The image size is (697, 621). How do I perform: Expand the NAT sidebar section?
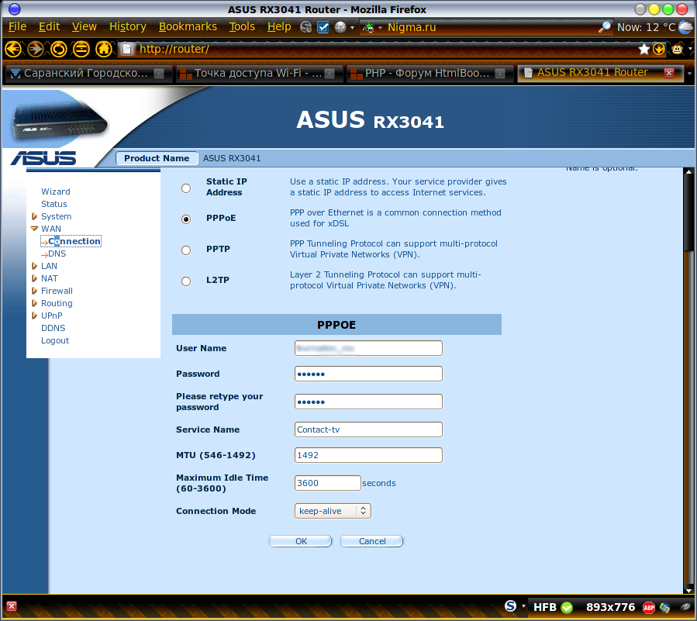[34, 278]
